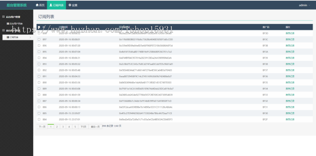Check the checkbox for row 893
316x156 pixels.
tap(39, 64)
